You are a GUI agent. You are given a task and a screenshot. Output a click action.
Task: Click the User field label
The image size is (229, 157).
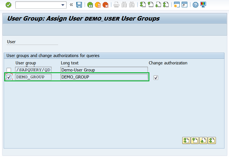11,42
